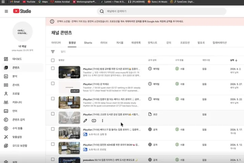Select checkbox for the 2:35:21 video

coord(53,84)
